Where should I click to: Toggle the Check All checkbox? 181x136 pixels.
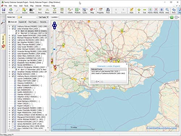tap(9, 22)
